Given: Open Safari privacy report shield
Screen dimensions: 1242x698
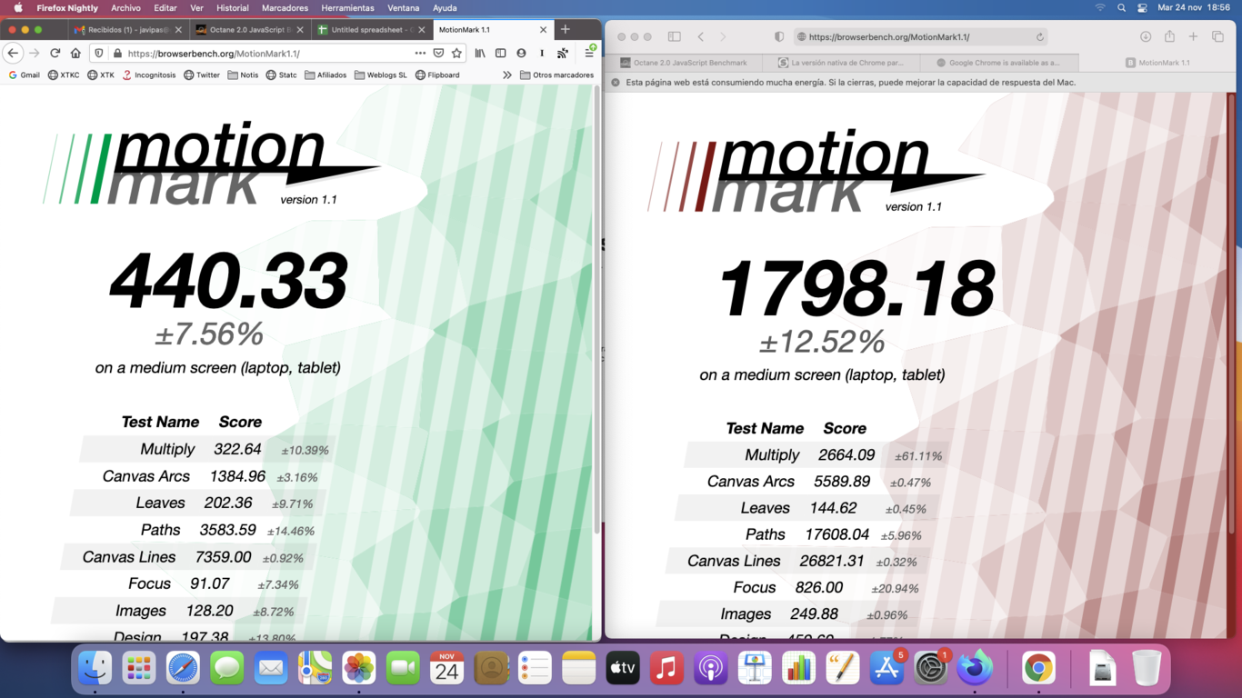Looking at the screenshot, I should (778, 36).
